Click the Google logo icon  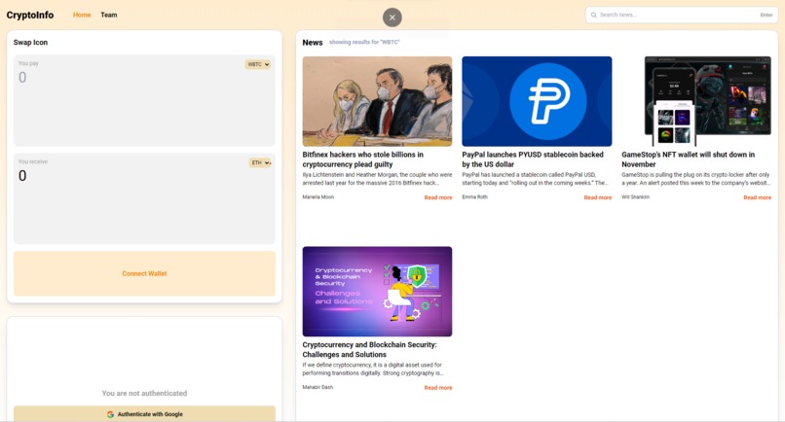point(110,414)
